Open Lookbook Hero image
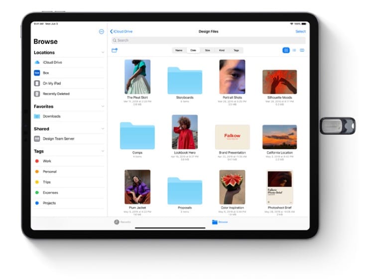368x279 pixels. (x=185, y=132)
